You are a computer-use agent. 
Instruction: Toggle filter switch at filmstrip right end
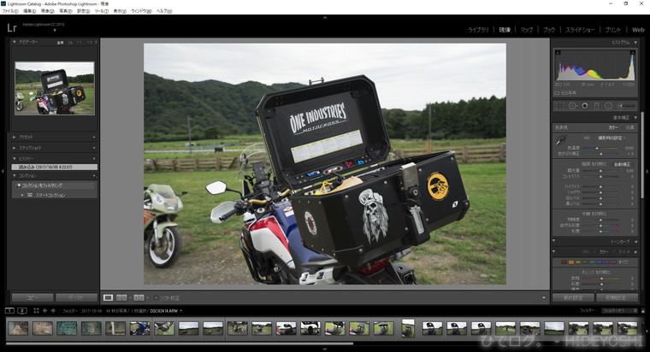tap(643, 311)
